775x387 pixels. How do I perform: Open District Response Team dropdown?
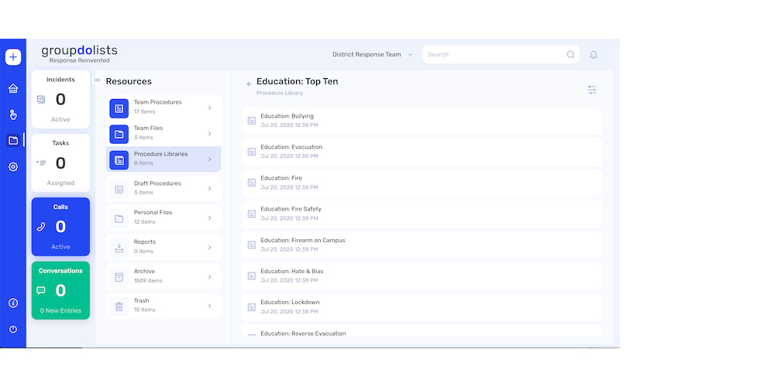[x=372, y=55]
